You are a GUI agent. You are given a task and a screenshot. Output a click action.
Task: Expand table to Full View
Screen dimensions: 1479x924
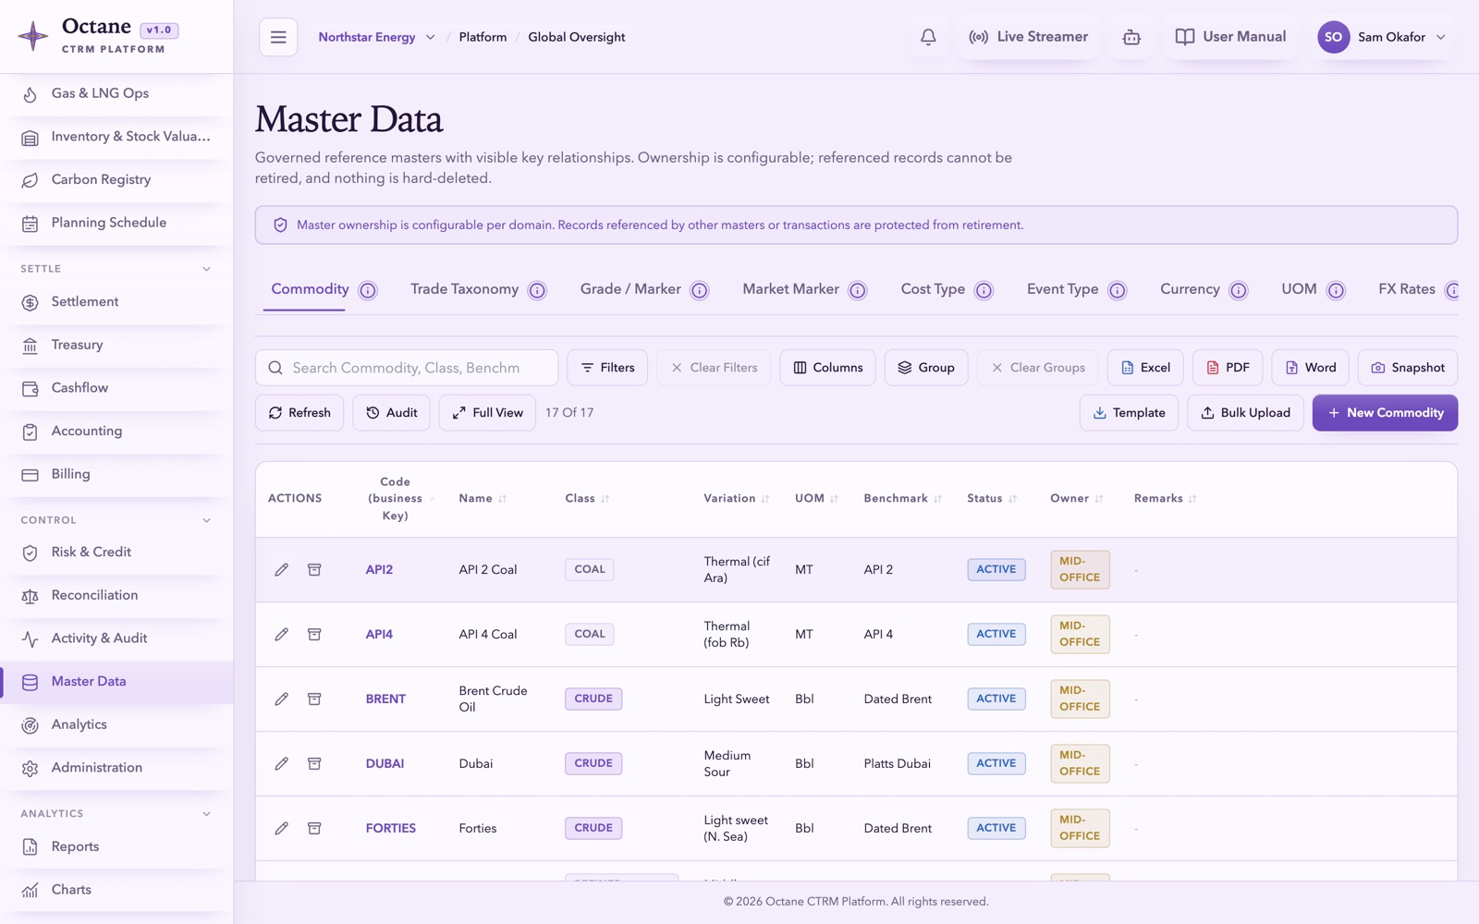(487, 413)
